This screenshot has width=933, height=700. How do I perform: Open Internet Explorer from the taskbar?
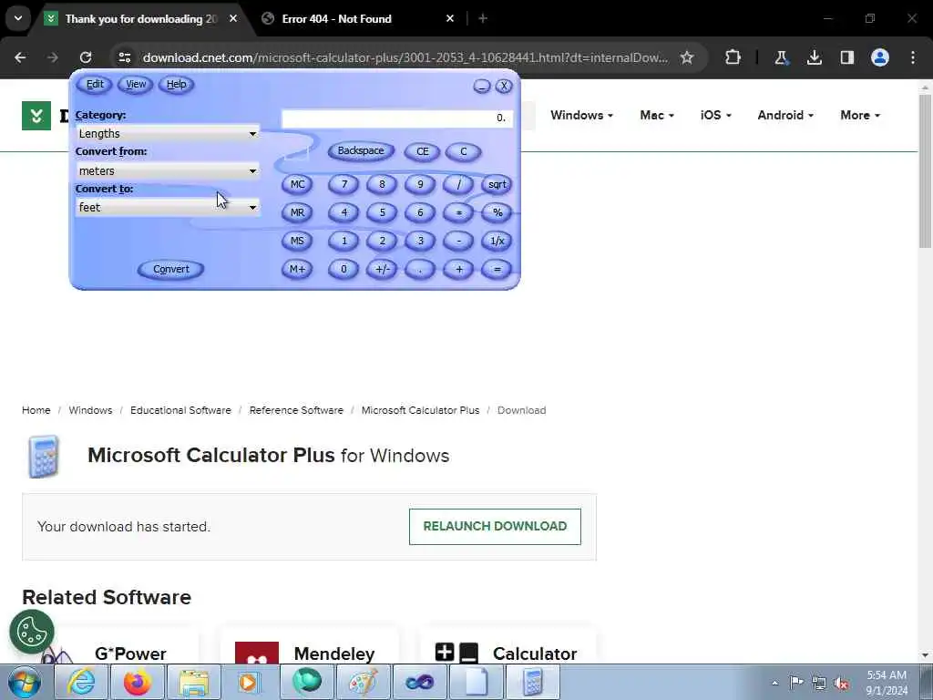click(x=81, y=682)
